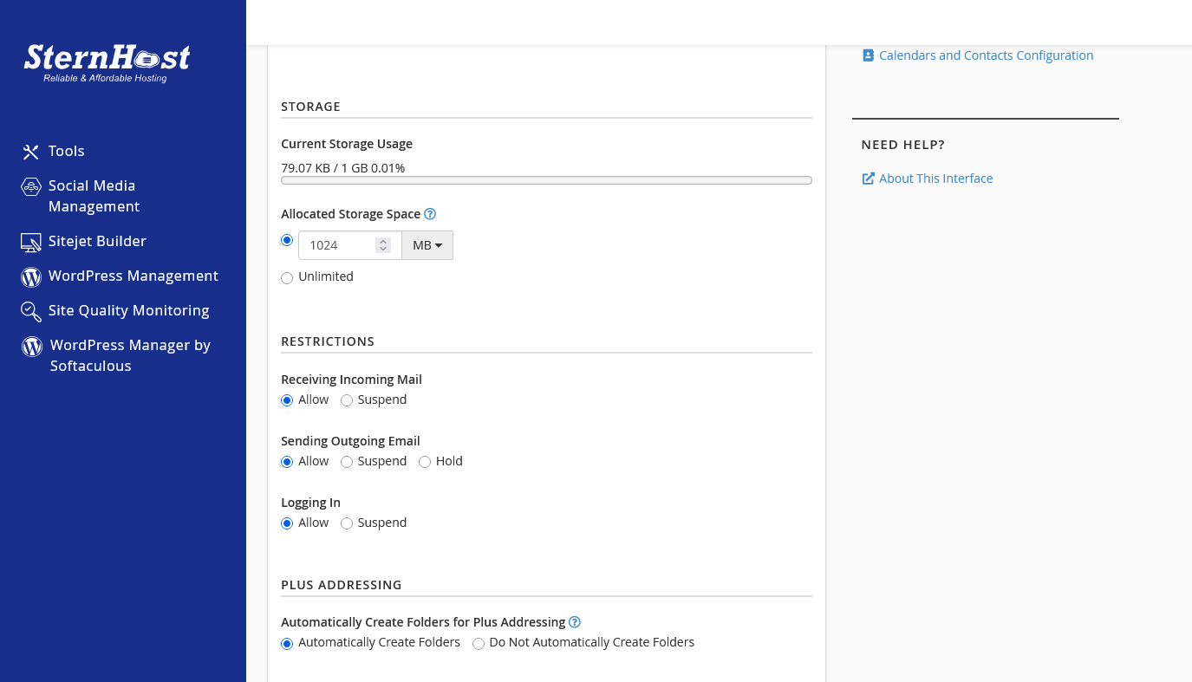Image resolution: width=1192 pixels, height=682 pixels.
Task: Click the allocated storage 1024 input field
Action: pos(338,245)
